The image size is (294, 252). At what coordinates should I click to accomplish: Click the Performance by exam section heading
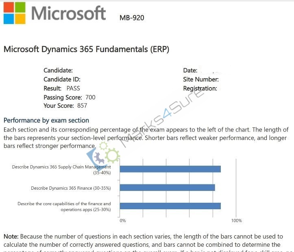pyautogui.click(x=46, y=121)
